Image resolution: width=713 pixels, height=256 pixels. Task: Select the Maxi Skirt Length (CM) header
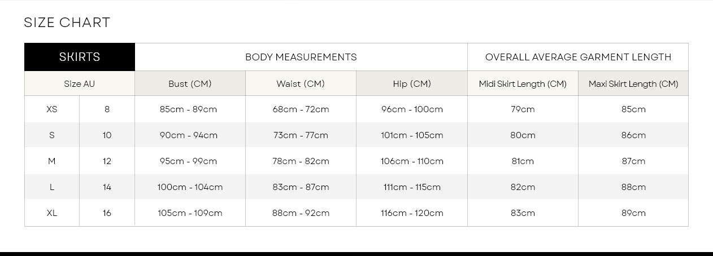(x=633, y=84)
